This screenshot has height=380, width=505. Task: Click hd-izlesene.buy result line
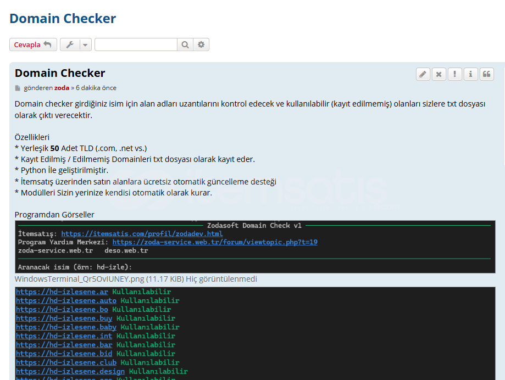(x=96, y=318)
